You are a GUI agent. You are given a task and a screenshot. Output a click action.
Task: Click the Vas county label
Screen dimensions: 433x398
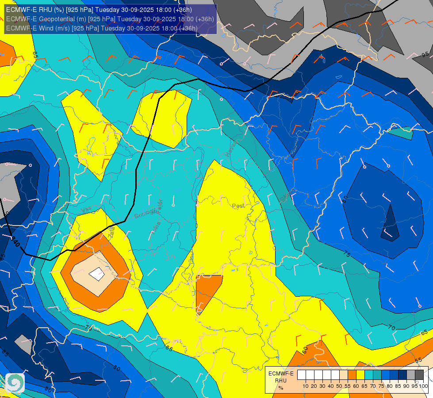click(x=86, y=210)
